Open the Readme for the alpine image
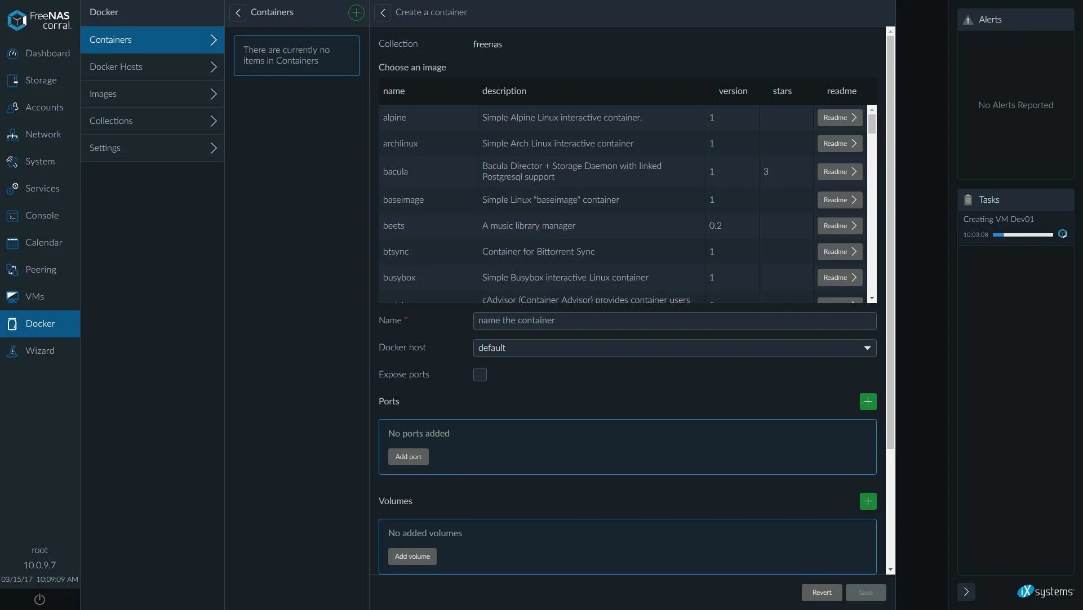 838,117
